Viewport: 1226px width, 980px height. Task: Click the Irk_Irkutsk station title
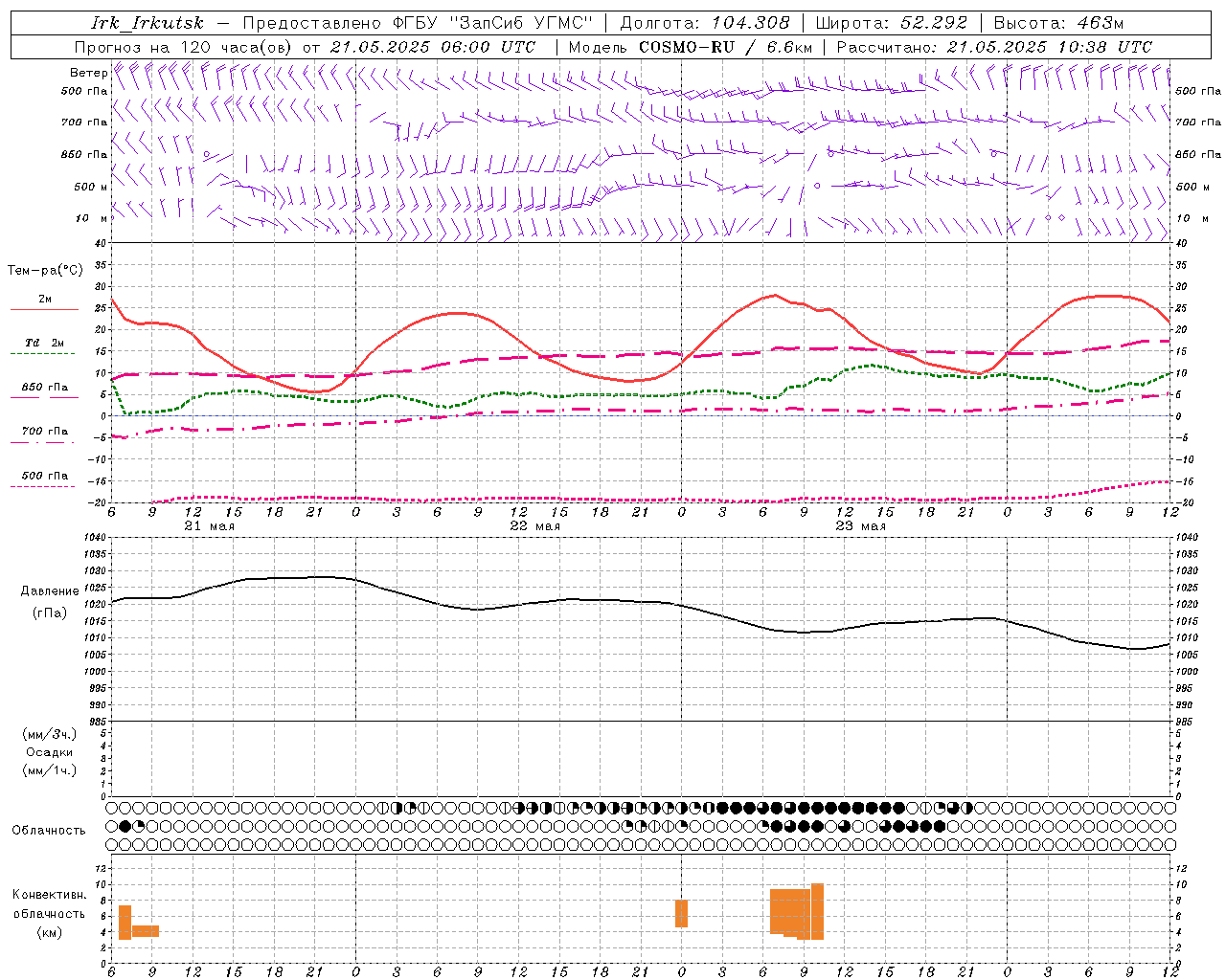148,23
